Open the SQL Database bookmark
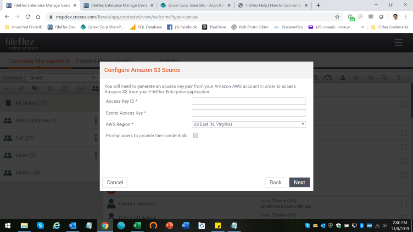 click(x=146, y=27)
